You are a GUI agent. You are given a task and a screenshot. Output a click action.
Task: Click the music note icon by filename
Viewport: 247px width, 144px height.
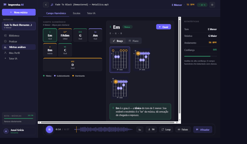[x=52, y=5]
